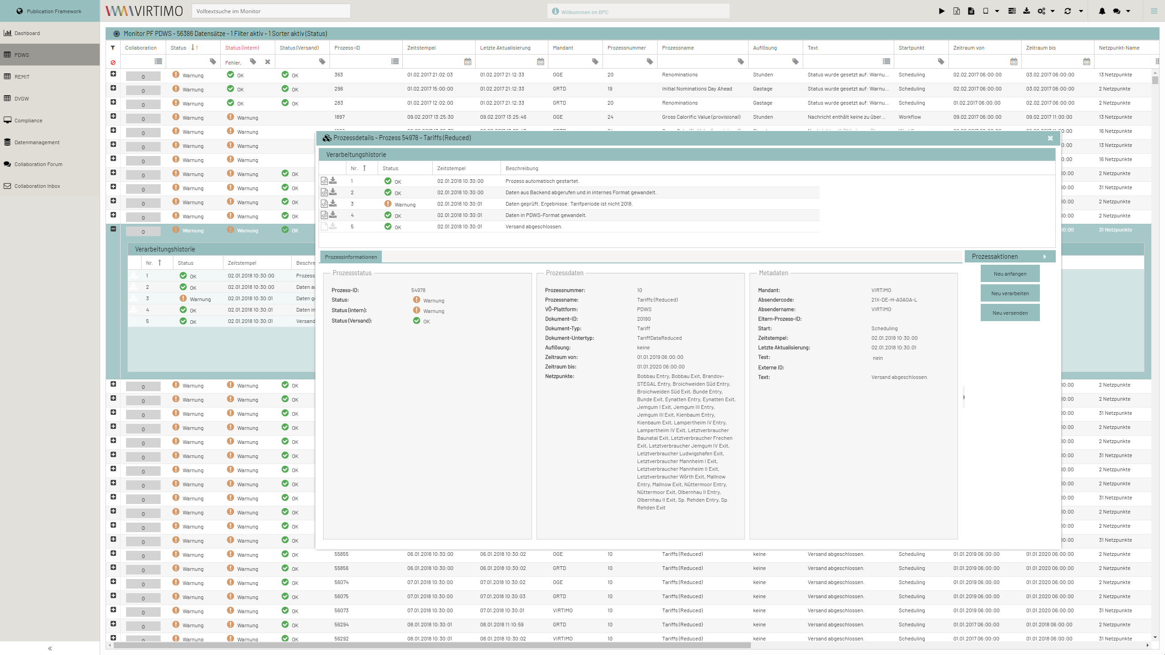The width and height of the screenshot is (1165, 655).
Task: Open calendar picker for Zeitstempel filter
Action: coord(467,61)
